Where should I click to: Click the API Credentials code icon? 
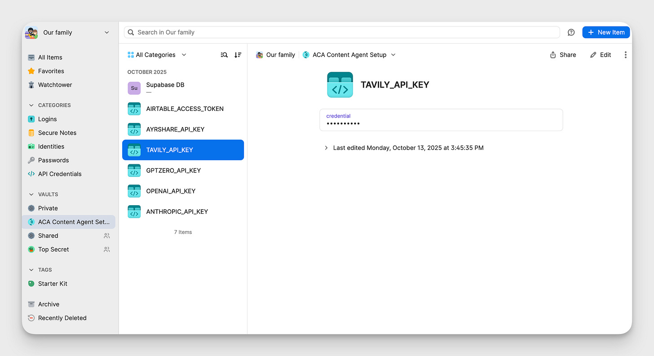click(x=31, y=174)
